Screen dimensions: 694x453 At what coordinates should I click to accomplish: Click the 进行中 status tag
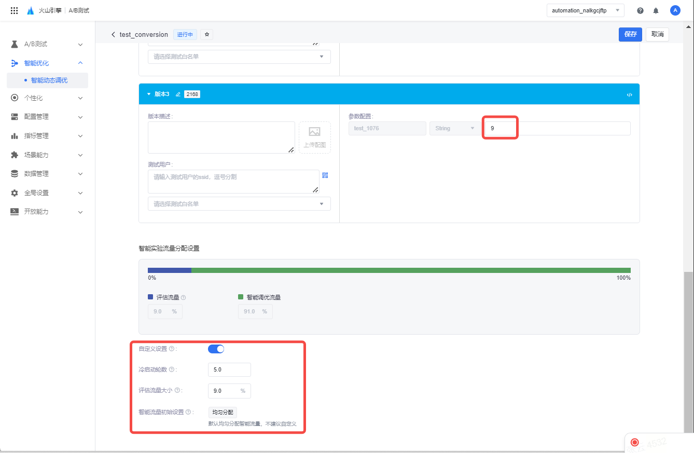point(185,35)
